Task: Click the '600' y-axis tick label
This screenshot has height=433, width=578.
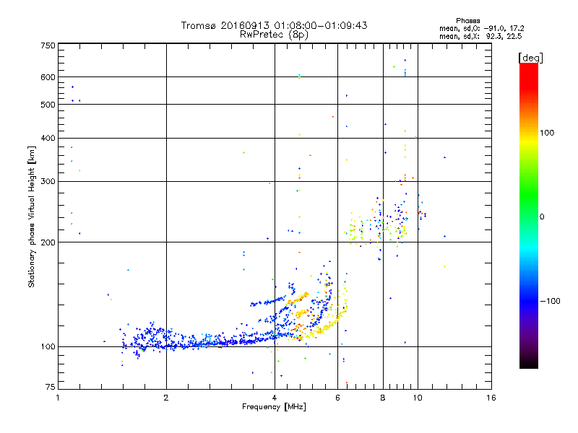Action: (x=48, y=77)
